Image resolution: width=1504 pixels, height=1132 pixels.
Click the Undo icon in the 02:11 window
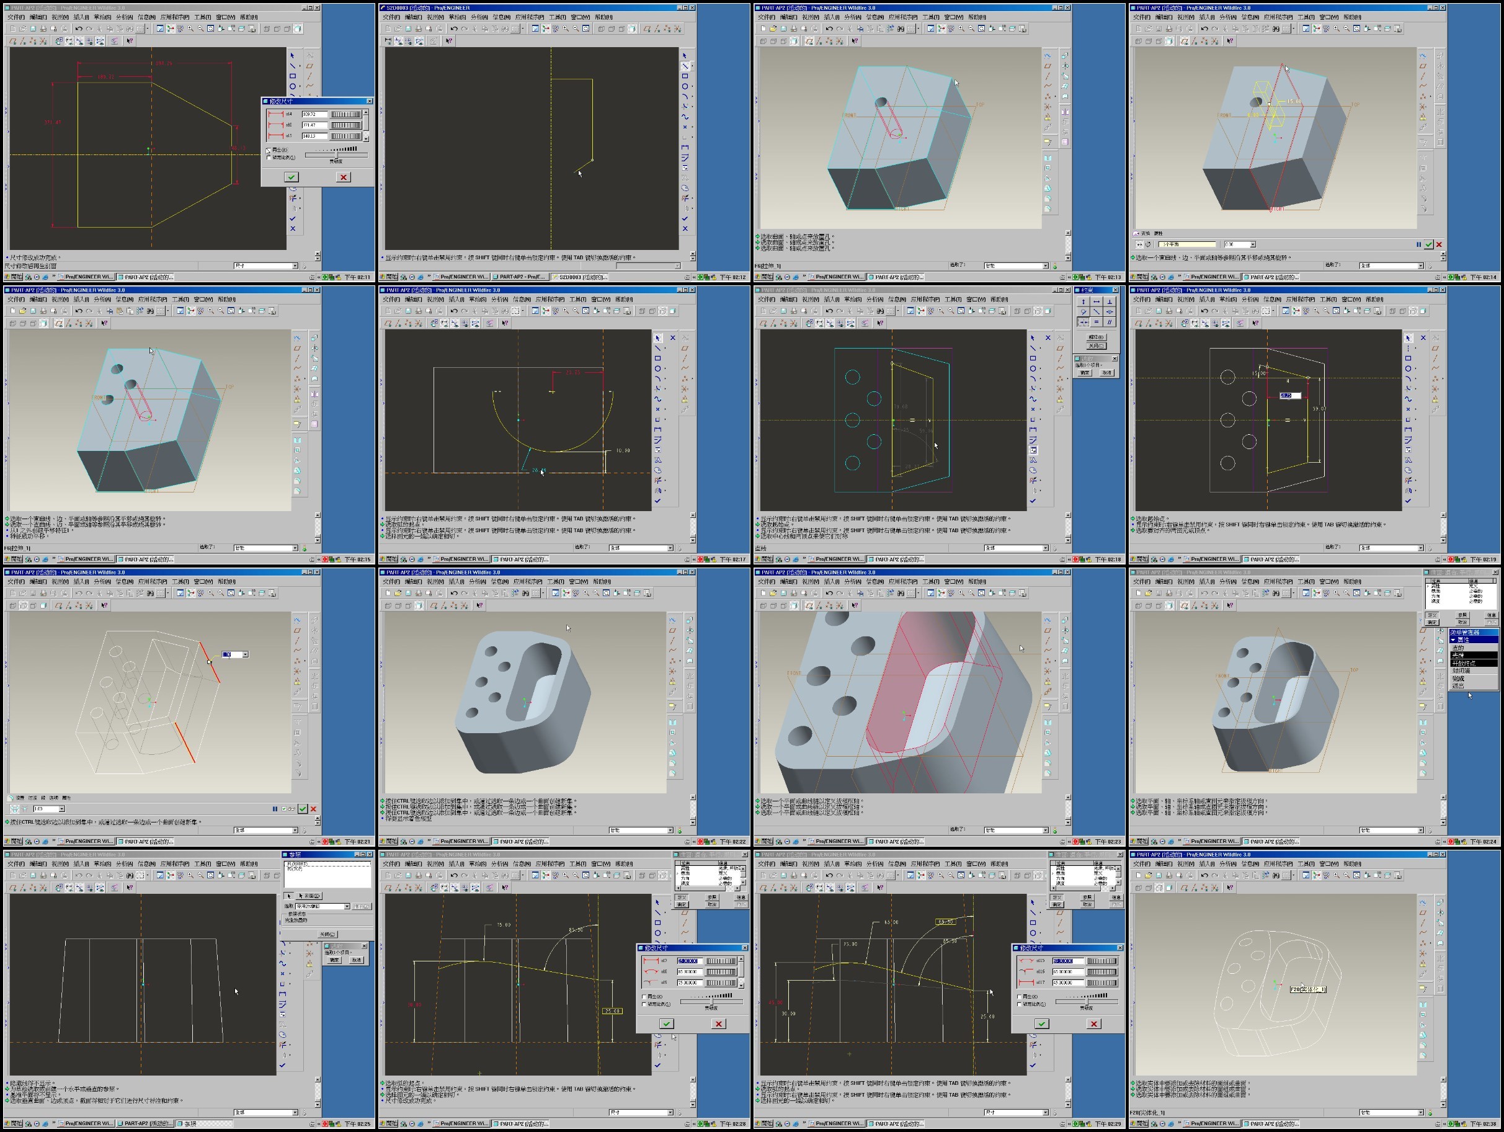click(x=79, y=29)
